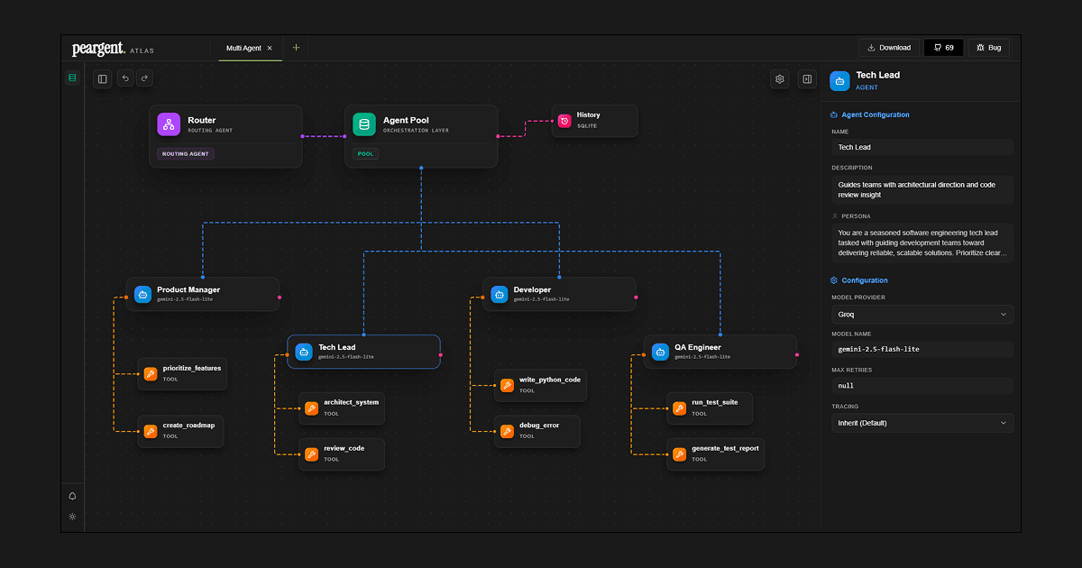Open GitHub stars button showing 69

click(943, 48)
